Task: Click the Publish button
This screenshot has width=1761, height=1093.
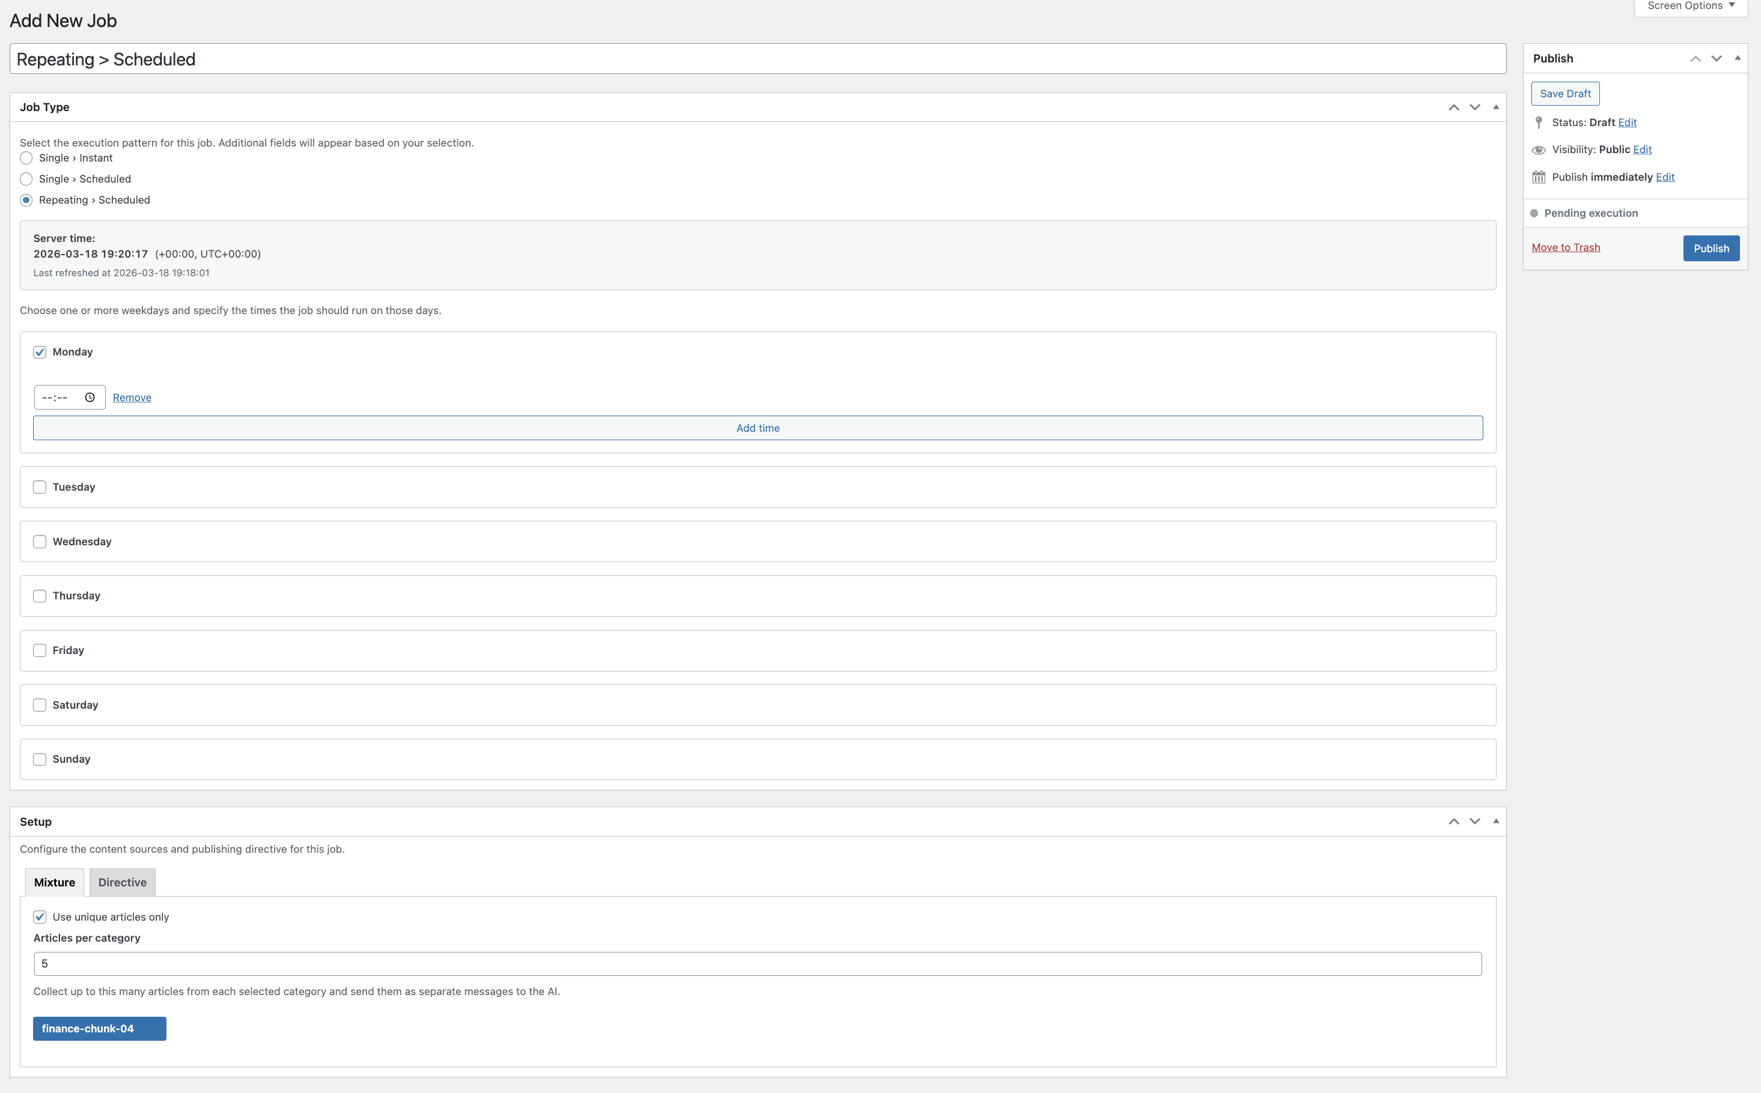Action: 1711,248
